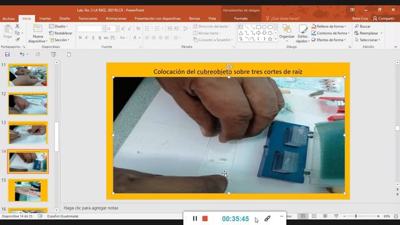This screenshot has height=225, width=400.
Task: Stop the screen recording with red button
Action: pos(205,219)
